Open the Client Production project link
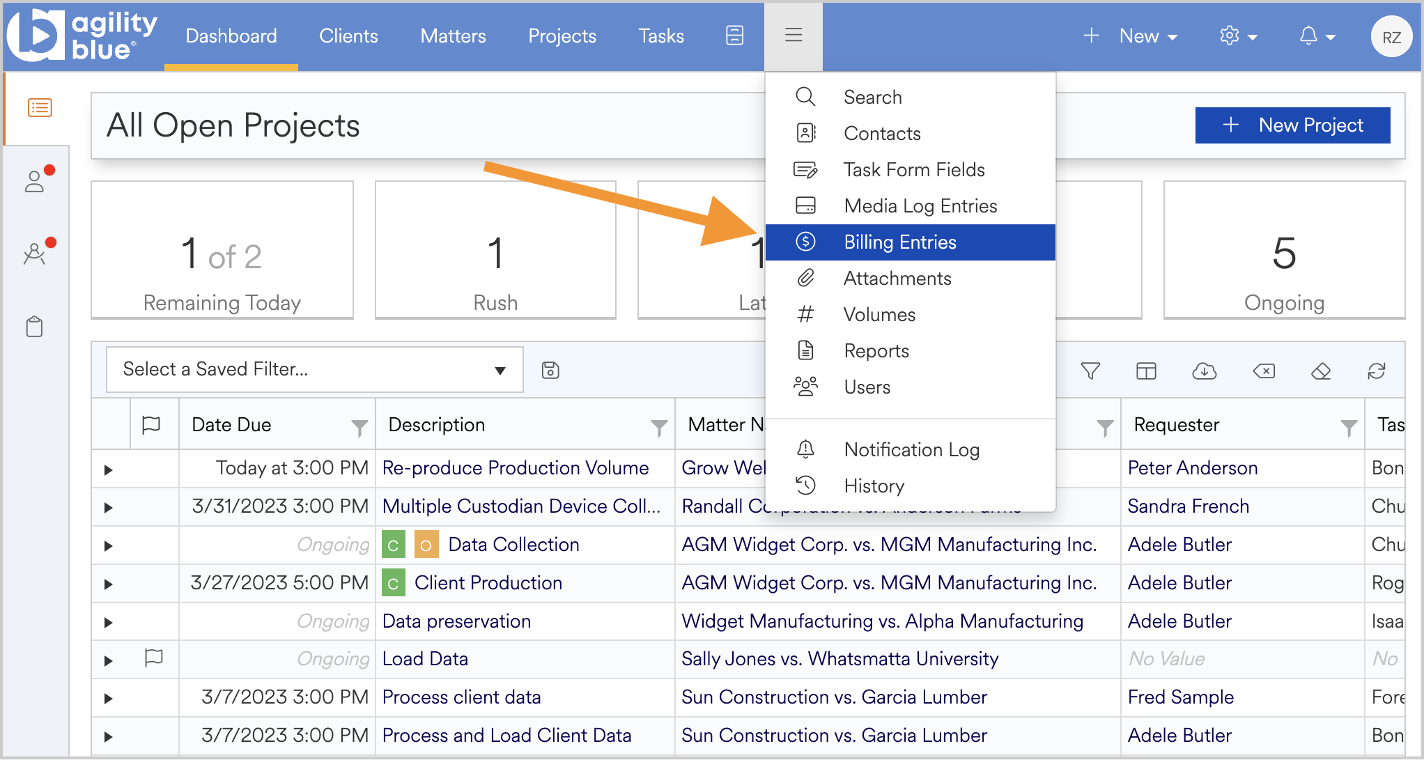1424x760 pixels. 488,583
